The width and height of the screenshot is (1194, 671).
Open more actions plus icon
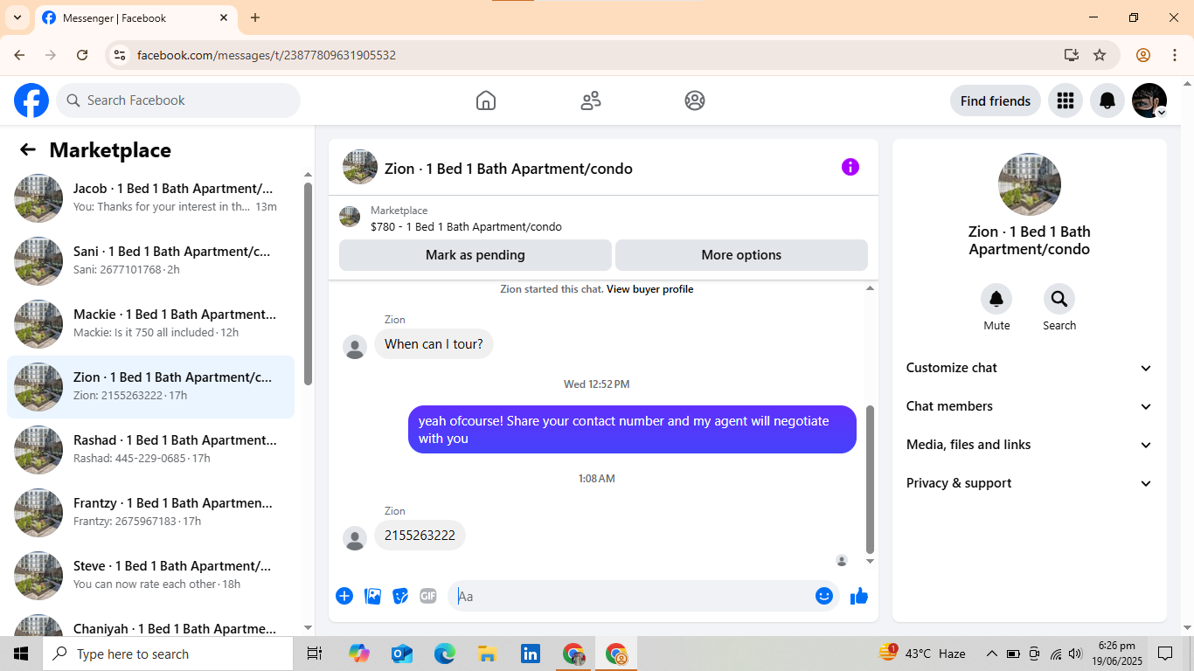pyautogui.click(x=344, y=596)
